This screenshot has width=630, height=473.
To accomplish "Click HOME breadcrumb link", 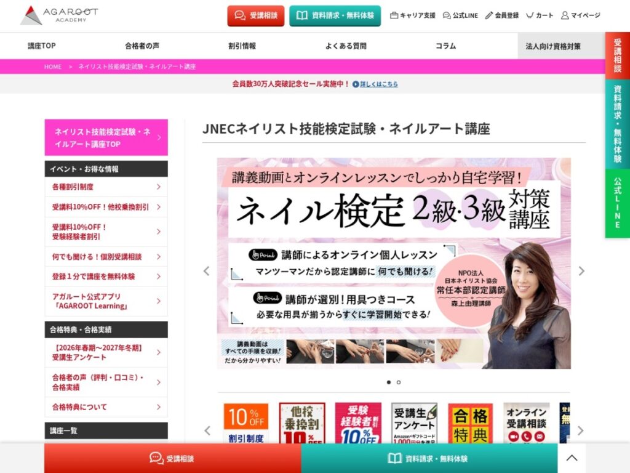I will [x=53, y=67].
